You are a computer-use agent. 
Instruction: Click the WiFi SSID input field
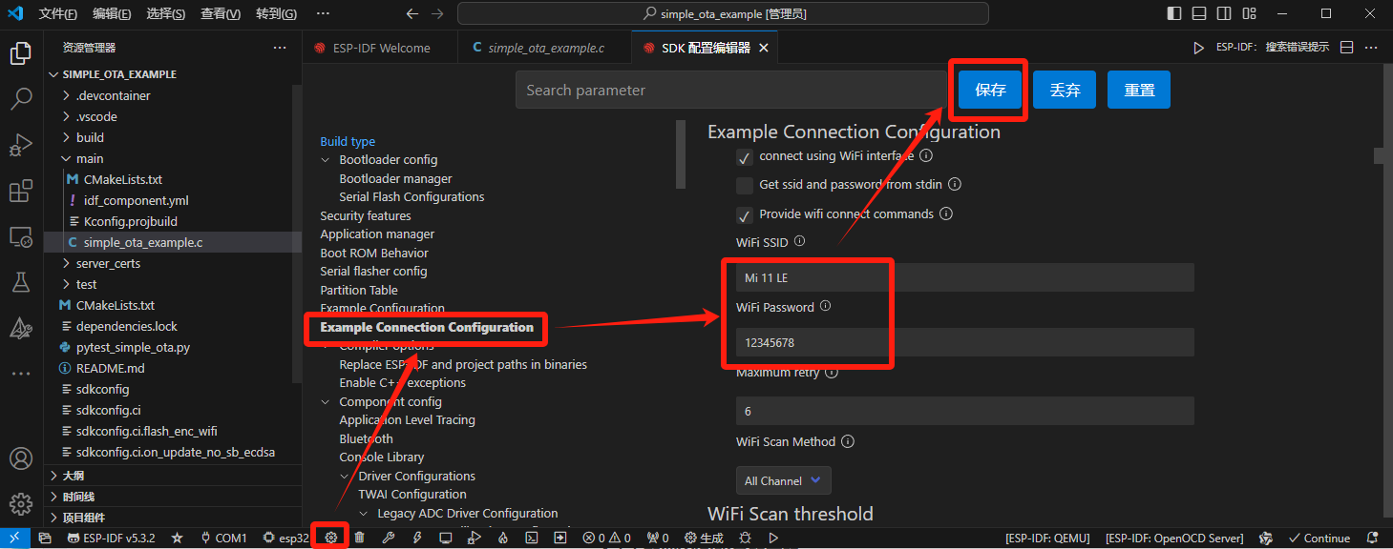pyautogui.click(x=964, y=277)
